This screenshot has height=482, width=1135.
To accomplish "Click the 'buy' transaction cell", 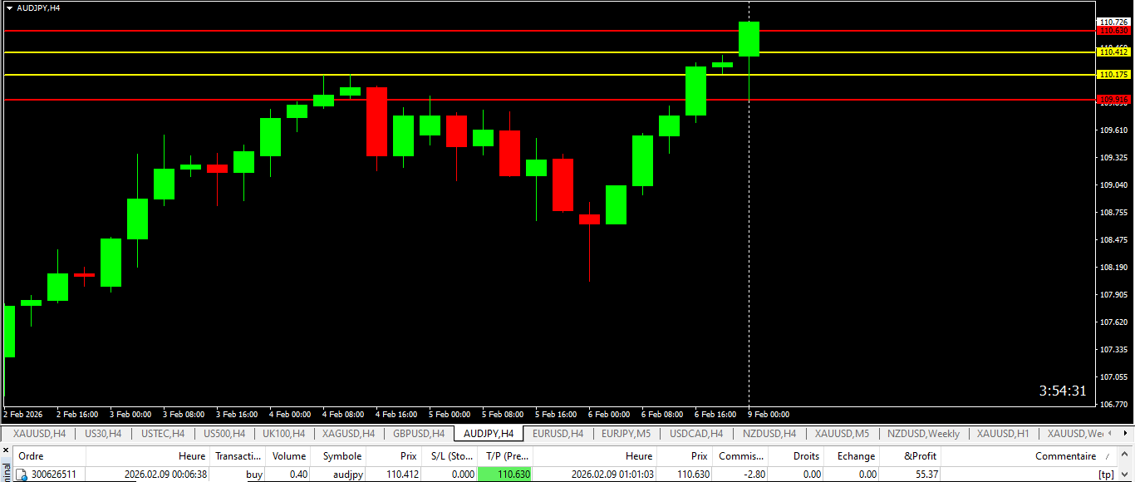I will tap(254, 475).
